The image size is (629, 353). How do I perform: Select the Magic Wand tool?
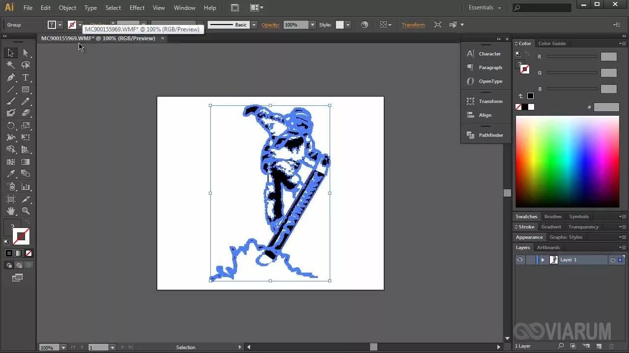click(11, 64)
